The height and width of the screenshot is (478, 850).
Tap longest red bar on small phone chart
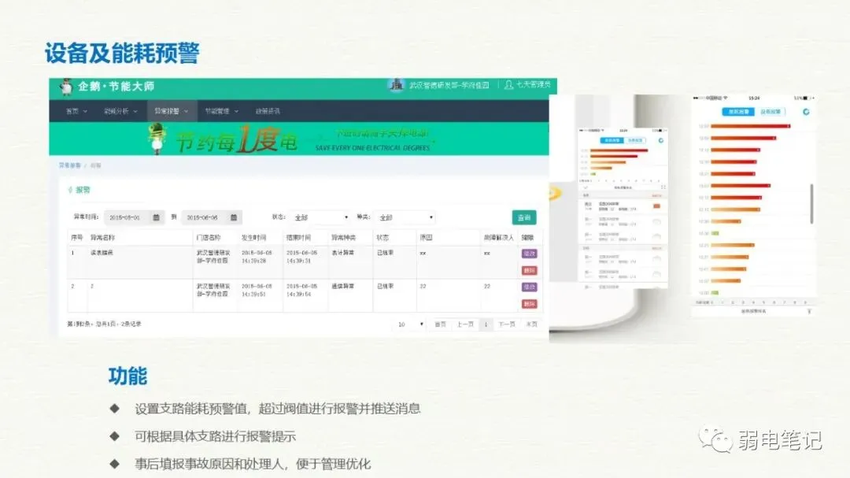[x=619, y=150]
